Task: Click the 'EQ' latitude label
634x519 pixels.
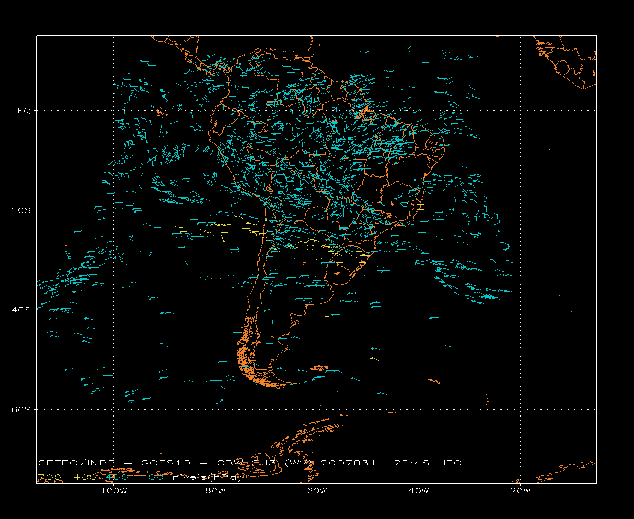Action: (x=24, y=111)
